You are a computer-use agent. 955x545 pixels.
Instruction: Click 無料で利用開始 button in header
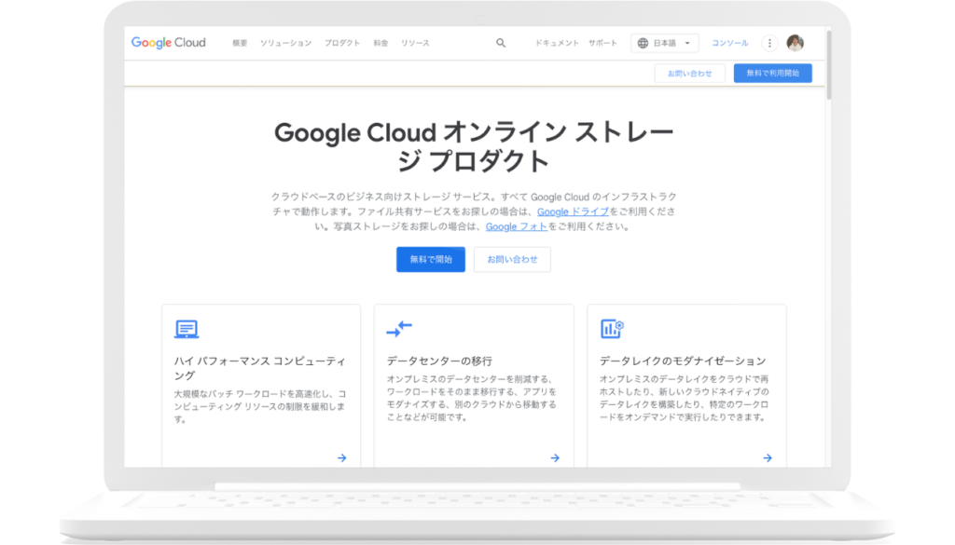coord(772,74)
